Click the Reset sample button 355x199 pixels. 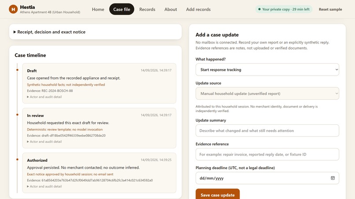click(330, 9)
